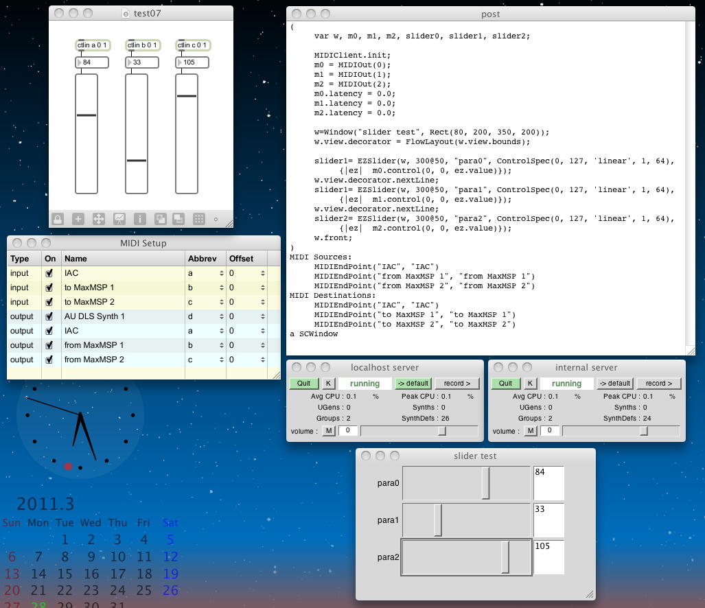Click the patcher lock icon

pos(58,219)
